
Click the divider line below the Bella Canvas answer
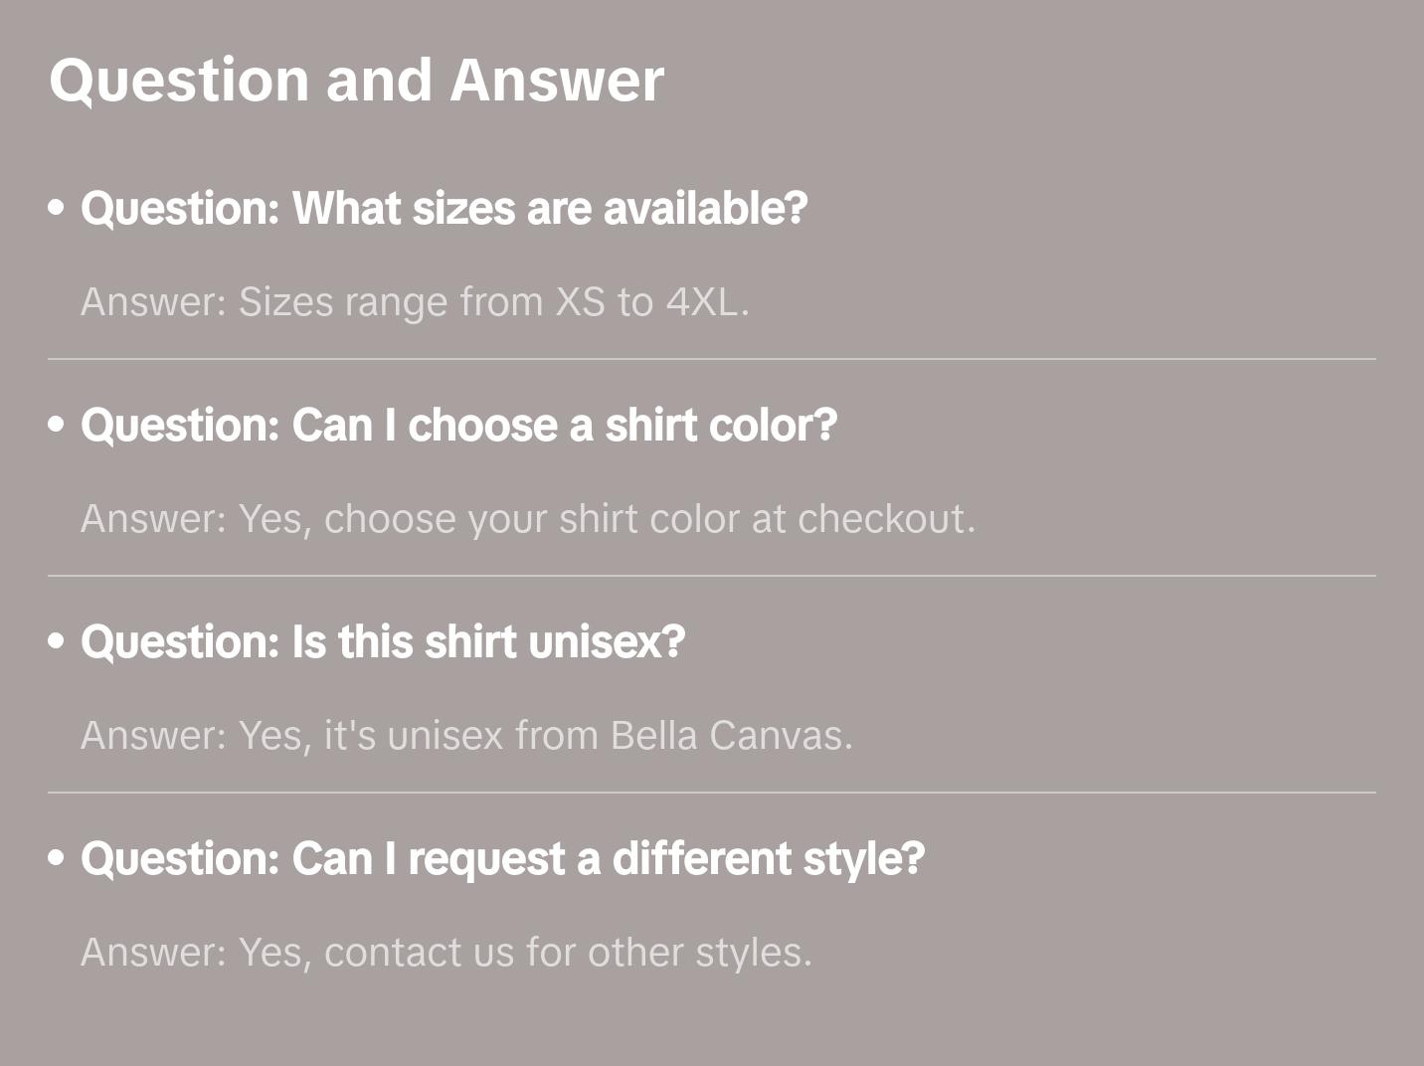pos(712,793)
